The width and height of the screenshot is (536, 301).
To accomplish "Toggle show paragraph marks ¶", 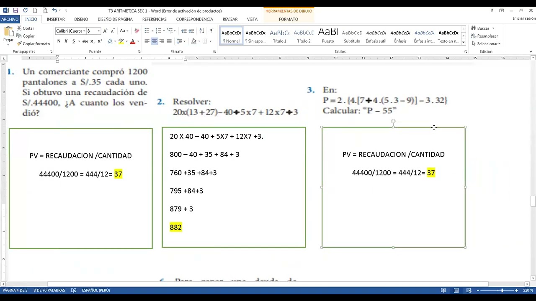I will tap(212, 31).
